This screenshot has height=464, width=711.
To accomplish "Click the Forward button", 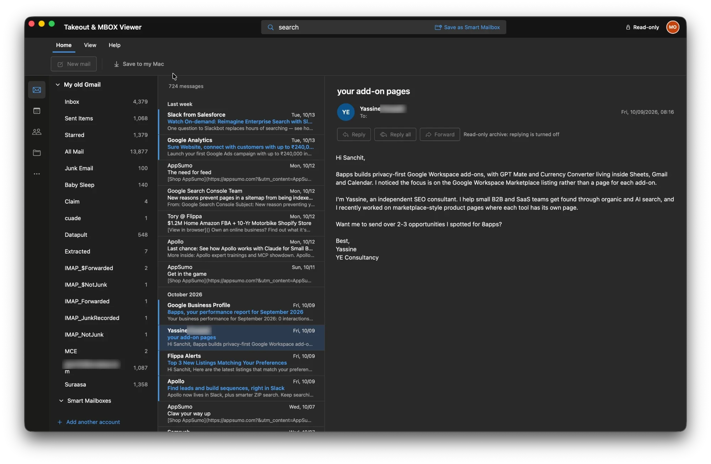I will click(x=440, y=134).
